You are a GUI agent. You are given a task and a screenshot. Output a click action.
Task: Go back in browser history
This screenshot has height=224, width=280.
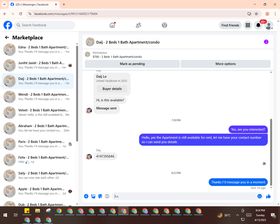click(5, 14)
